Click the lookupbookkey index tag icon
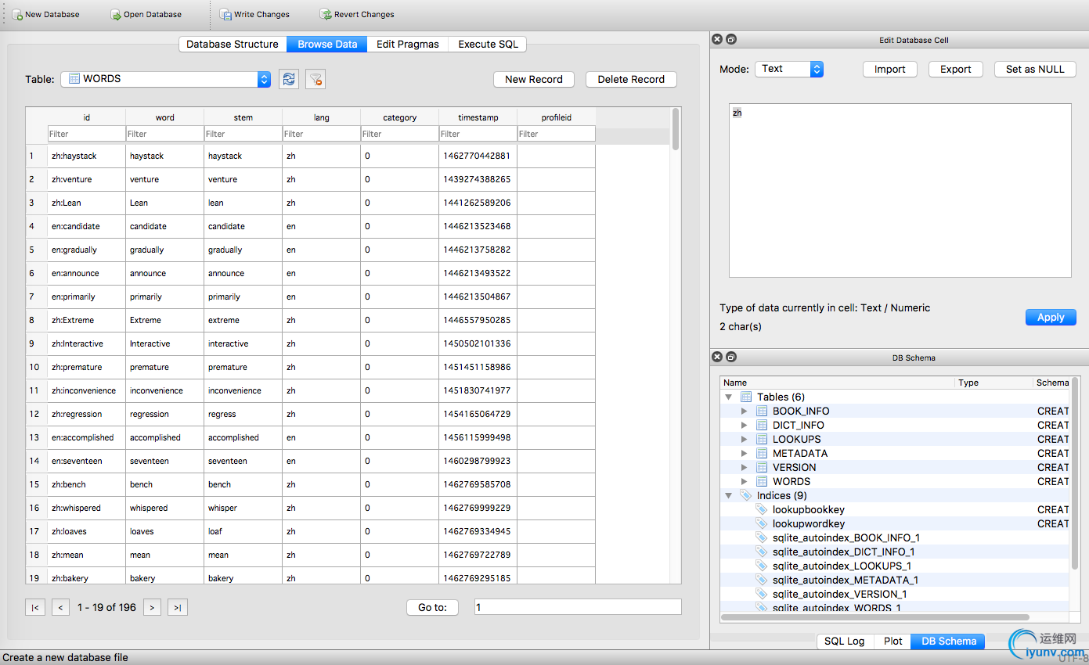This screenshot has width=1089, height=665. pos(762,510)
